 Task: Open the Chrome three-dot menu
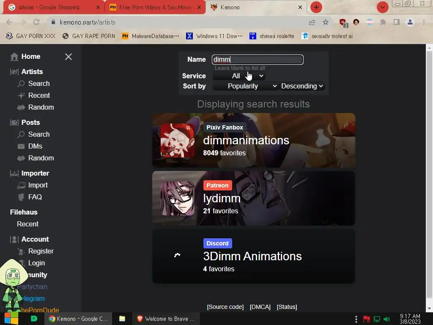click(424, 22)
